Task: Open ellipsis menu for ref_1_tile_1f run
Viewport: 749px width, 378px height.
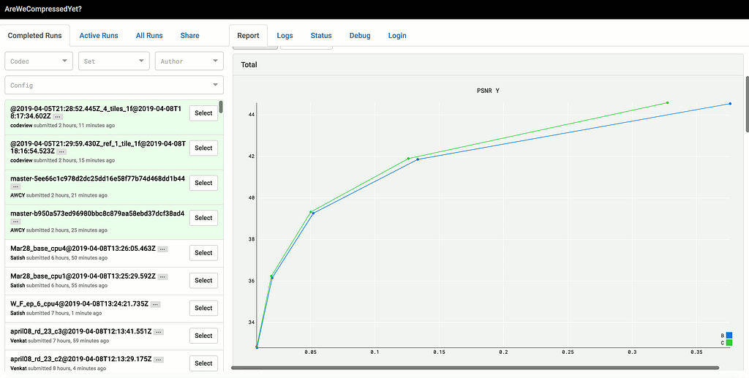Action: 61,152
